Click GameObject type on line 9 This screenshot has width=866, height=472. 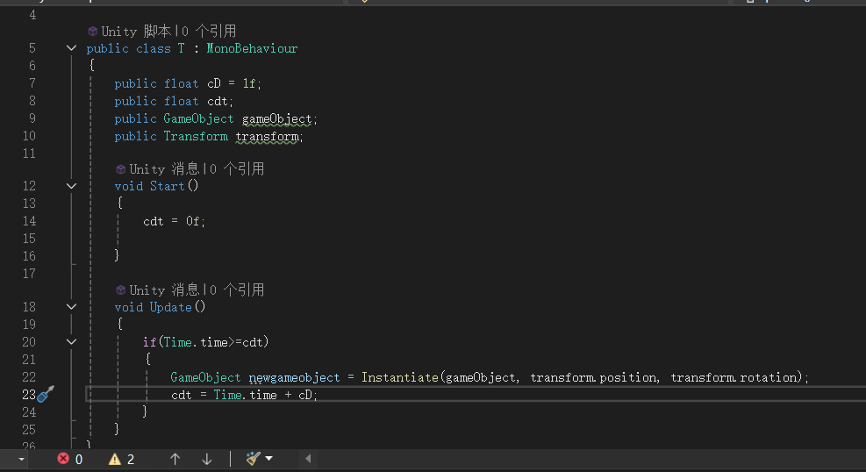(198, 118)
